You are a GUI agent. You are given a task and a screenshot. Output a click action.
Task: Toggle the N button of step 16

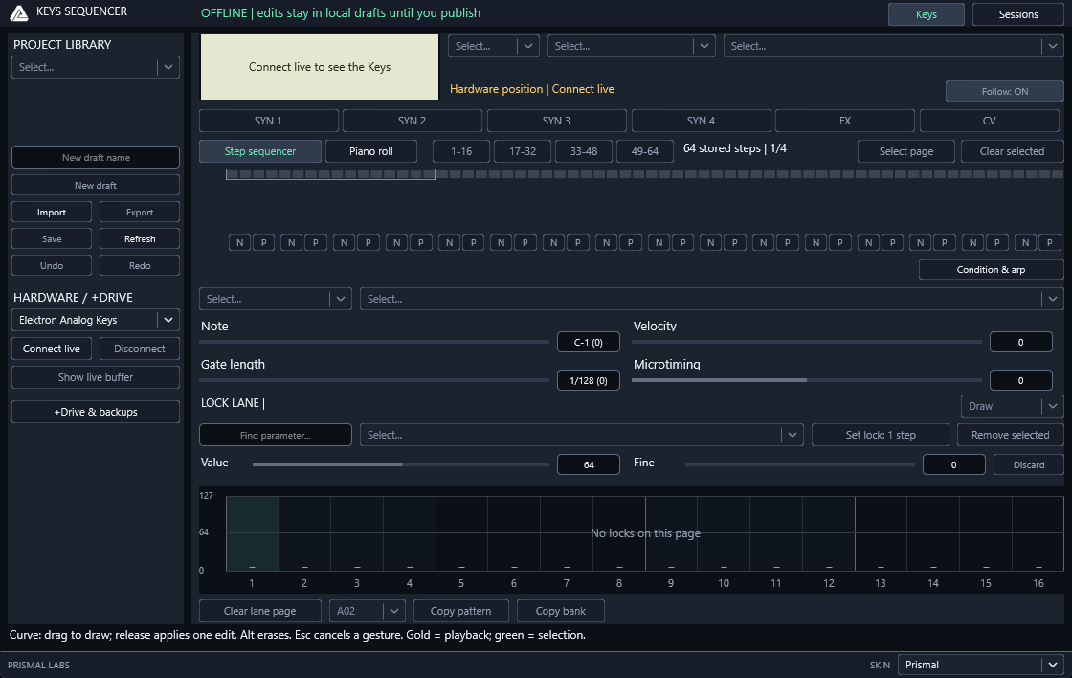coord(1025,242)
